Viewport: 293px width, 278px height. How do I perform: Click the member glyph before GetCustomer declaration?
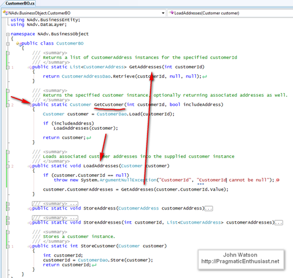tap(30, 105)
